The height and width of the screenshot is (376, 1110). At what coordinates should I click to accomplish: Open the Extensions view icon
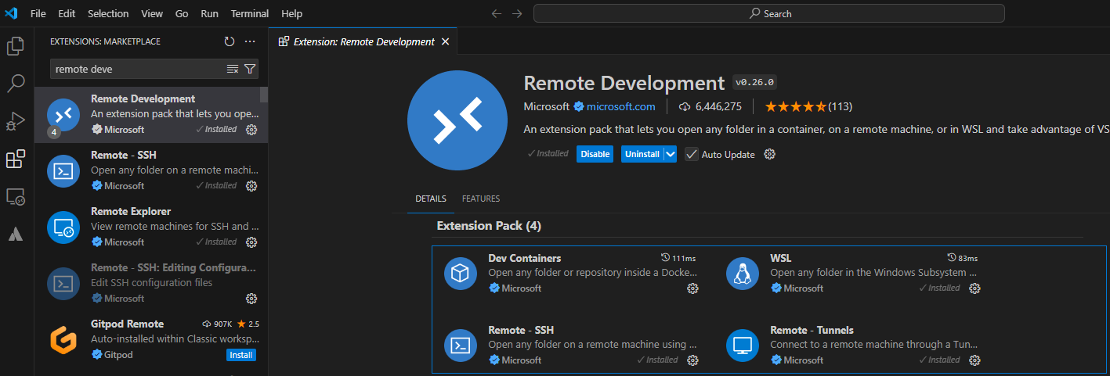point(16,159)
